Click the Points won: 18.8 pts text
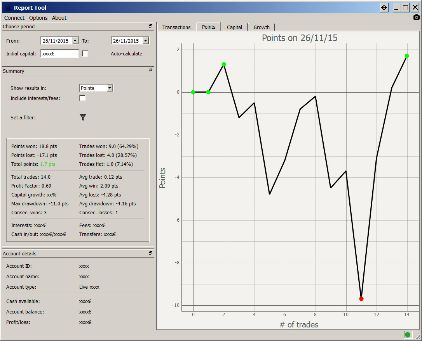Image resolution: width=422 pixels, height=341 pixels. pos(34,146)
